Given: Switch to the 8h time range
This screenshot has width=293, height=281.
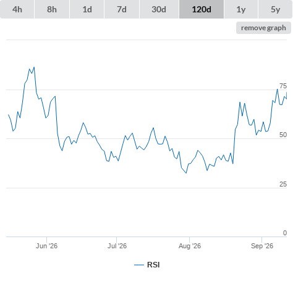Looking at the screenshot, I should (52, 9).
